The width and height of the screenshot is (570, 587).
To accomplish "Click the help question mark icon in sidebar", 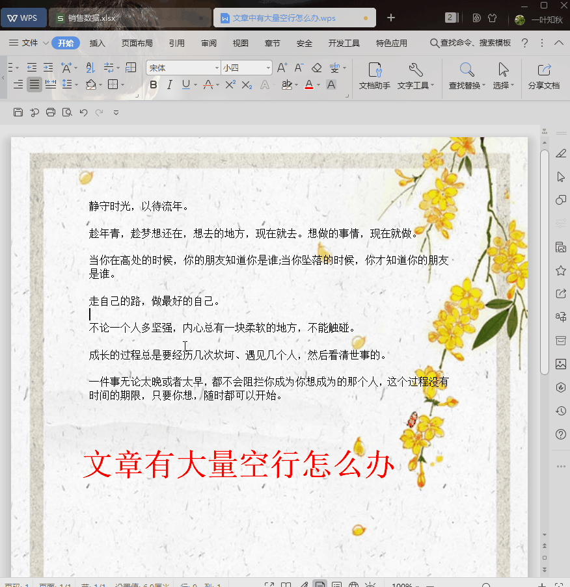I will pyautogui.click(x=560, y=434).
